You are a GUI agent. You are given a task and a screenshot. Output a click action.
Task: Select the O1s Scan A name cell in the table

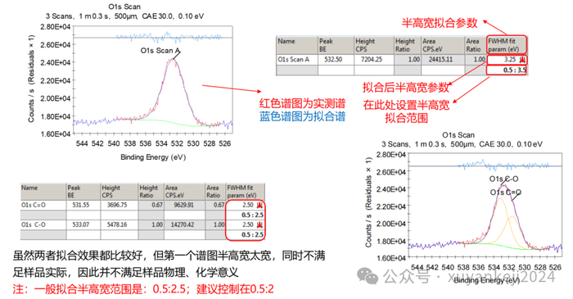click(x=296, y=60)
